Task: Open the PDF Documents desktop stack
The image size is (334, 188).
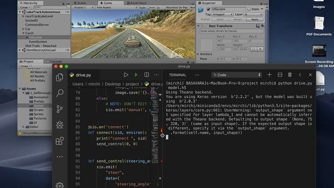Action: pyautogui.click(x=319, y=26)
